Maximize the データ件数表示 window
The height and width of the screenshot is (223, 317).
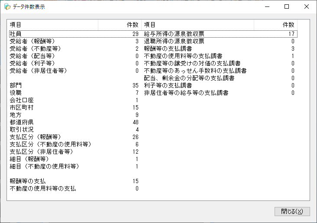286,7
